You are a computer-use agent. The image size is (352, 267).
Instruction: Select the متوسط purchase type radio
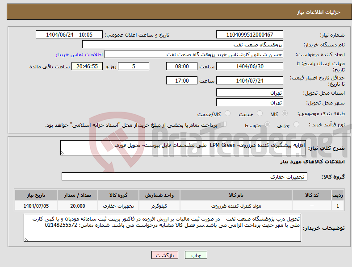coord(267,124)
